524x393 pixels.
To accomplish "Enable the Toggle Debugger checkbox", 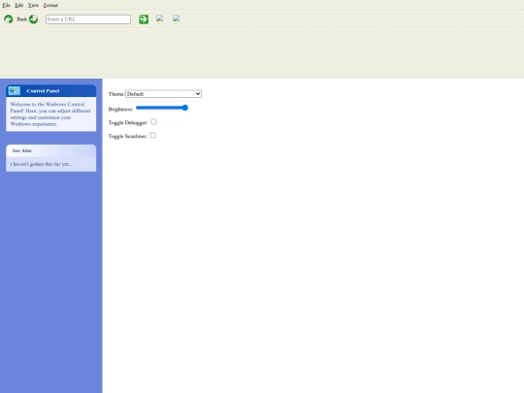I will pyautogui.click(x=153, y=122).
